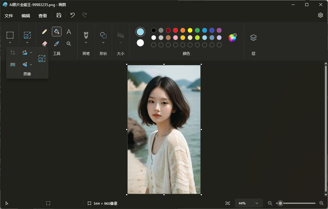This screenshot has height=209, width=328.
Task: Select the Magnifier tool
Action: click(x=69, y=43)
